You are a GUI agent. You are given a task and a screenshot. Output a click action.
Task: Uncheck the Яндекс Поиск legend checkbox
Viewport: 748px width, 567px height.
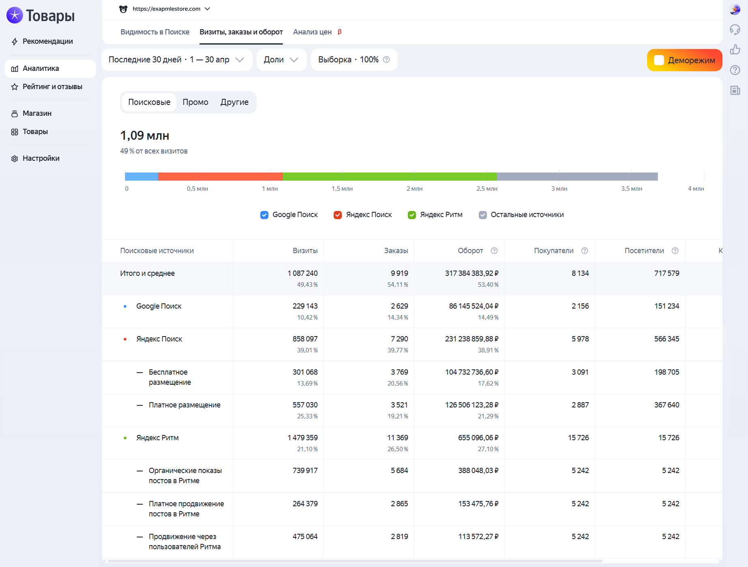(x=338, y=215)
